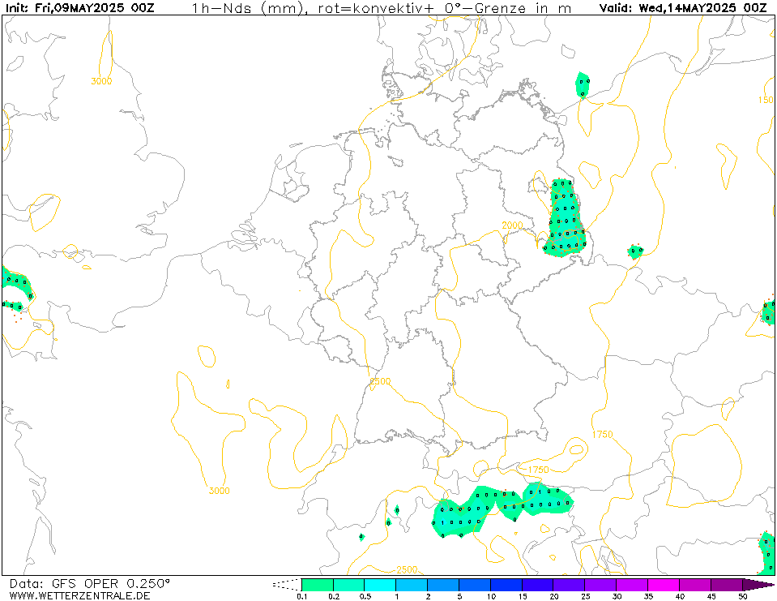The height and width of the screenshot is (601, 777).
Task: Click the wide green precipitation band over the Alps
Action: [x=501, y=509]
